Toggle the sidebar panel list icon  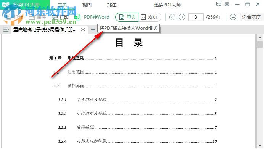(x=6, y=29)
